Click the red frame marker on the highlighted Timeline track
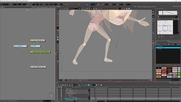The image size is (181, 102). (96, 99)
